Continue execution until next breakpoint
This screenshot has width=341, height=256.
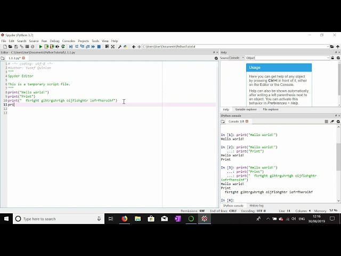point(93,46)
